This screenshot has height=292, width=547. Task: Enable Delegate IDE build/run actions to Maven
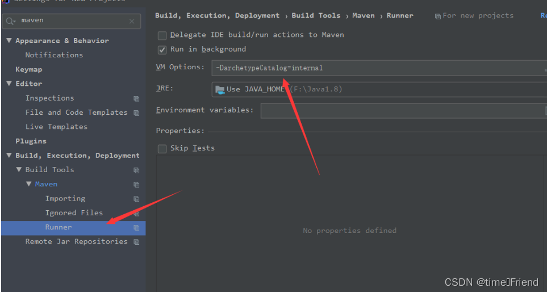(x=162, y=36)
